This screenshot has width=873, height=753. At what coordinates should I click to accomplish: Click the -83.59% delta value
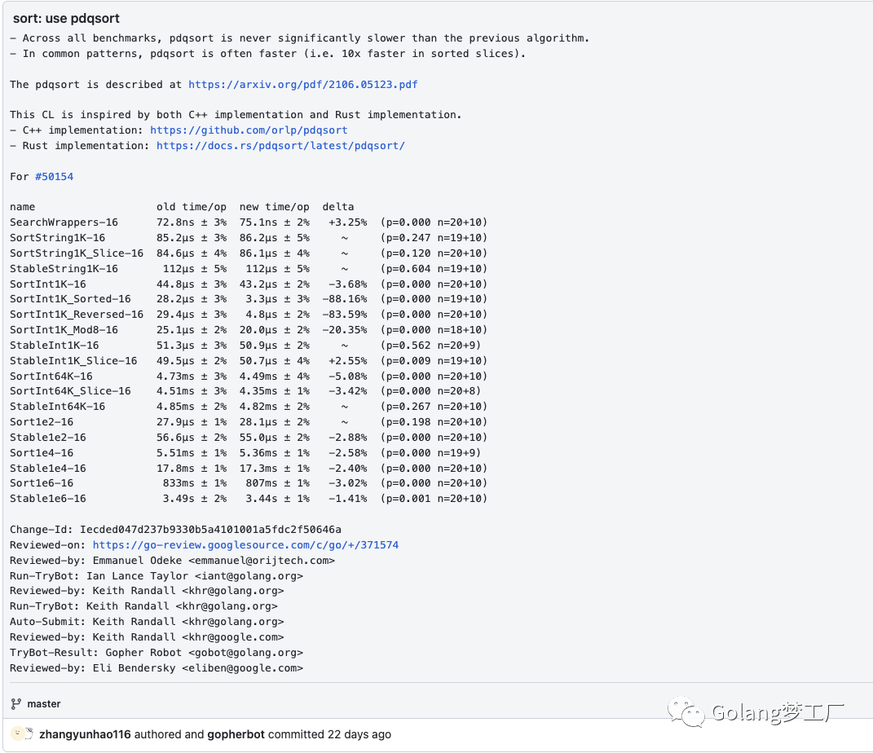(x=345, y=315)
